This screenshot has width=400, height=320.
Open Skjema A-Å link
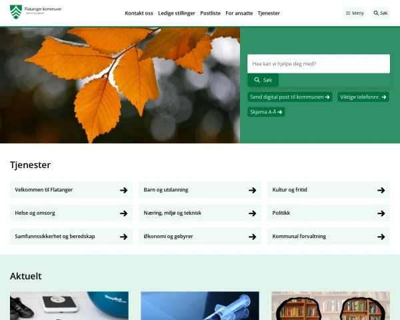pos(266,112)
